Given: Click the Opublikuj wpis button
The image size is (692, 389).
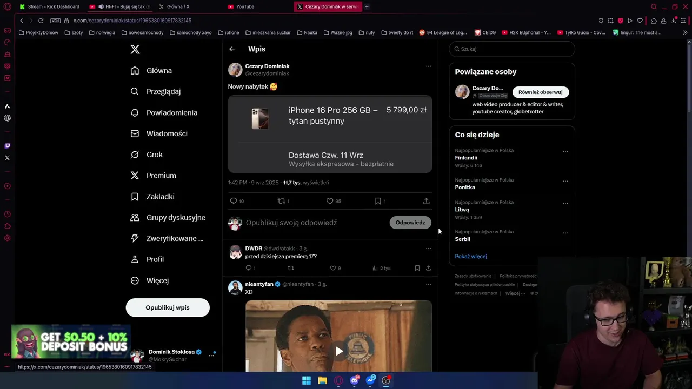Looking at the screenshot, I should [x=168, y=307].
